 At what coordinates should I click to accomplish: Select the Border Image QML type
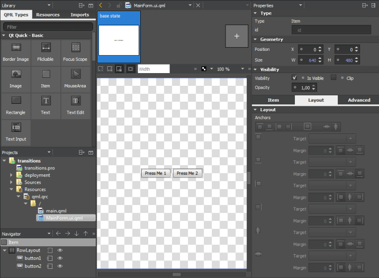point(16,53)
